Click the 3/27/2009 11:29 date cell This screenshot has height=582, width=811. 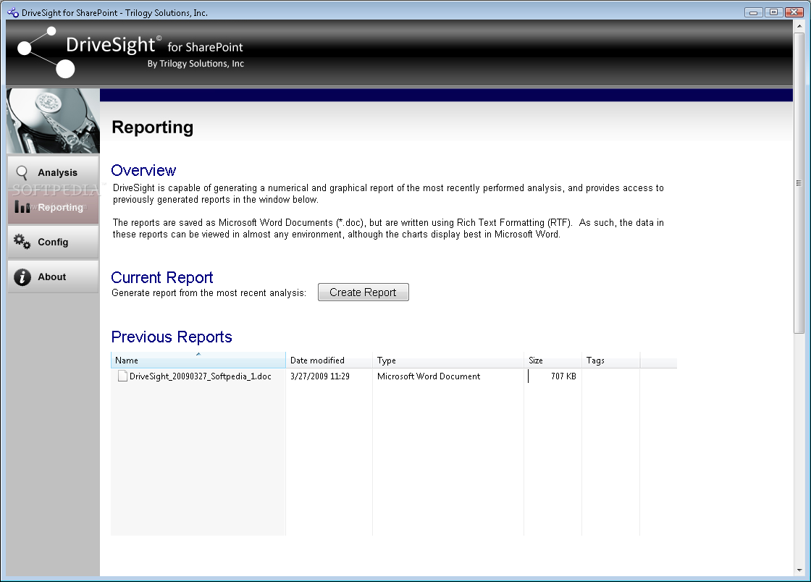click(319, 376)
